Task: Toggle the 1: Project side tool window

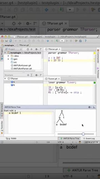Action: 2,55
